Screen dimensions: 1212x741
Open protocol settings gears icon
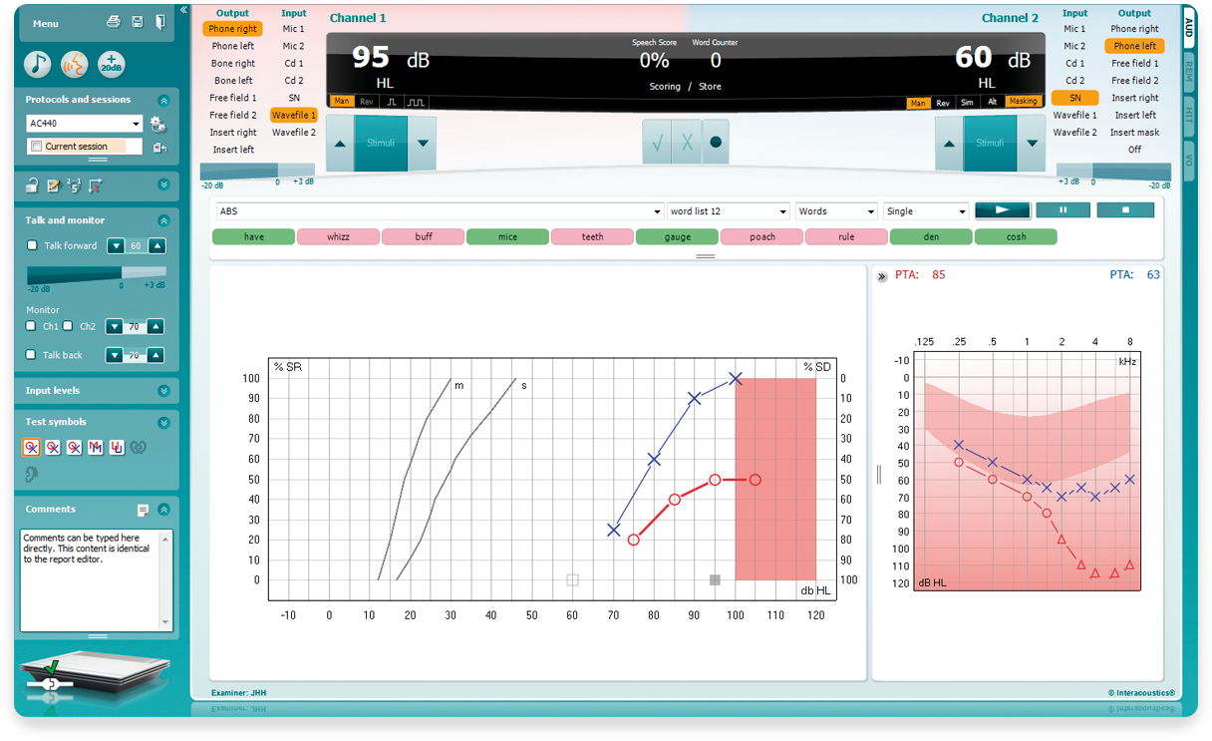tap(157, 124)
